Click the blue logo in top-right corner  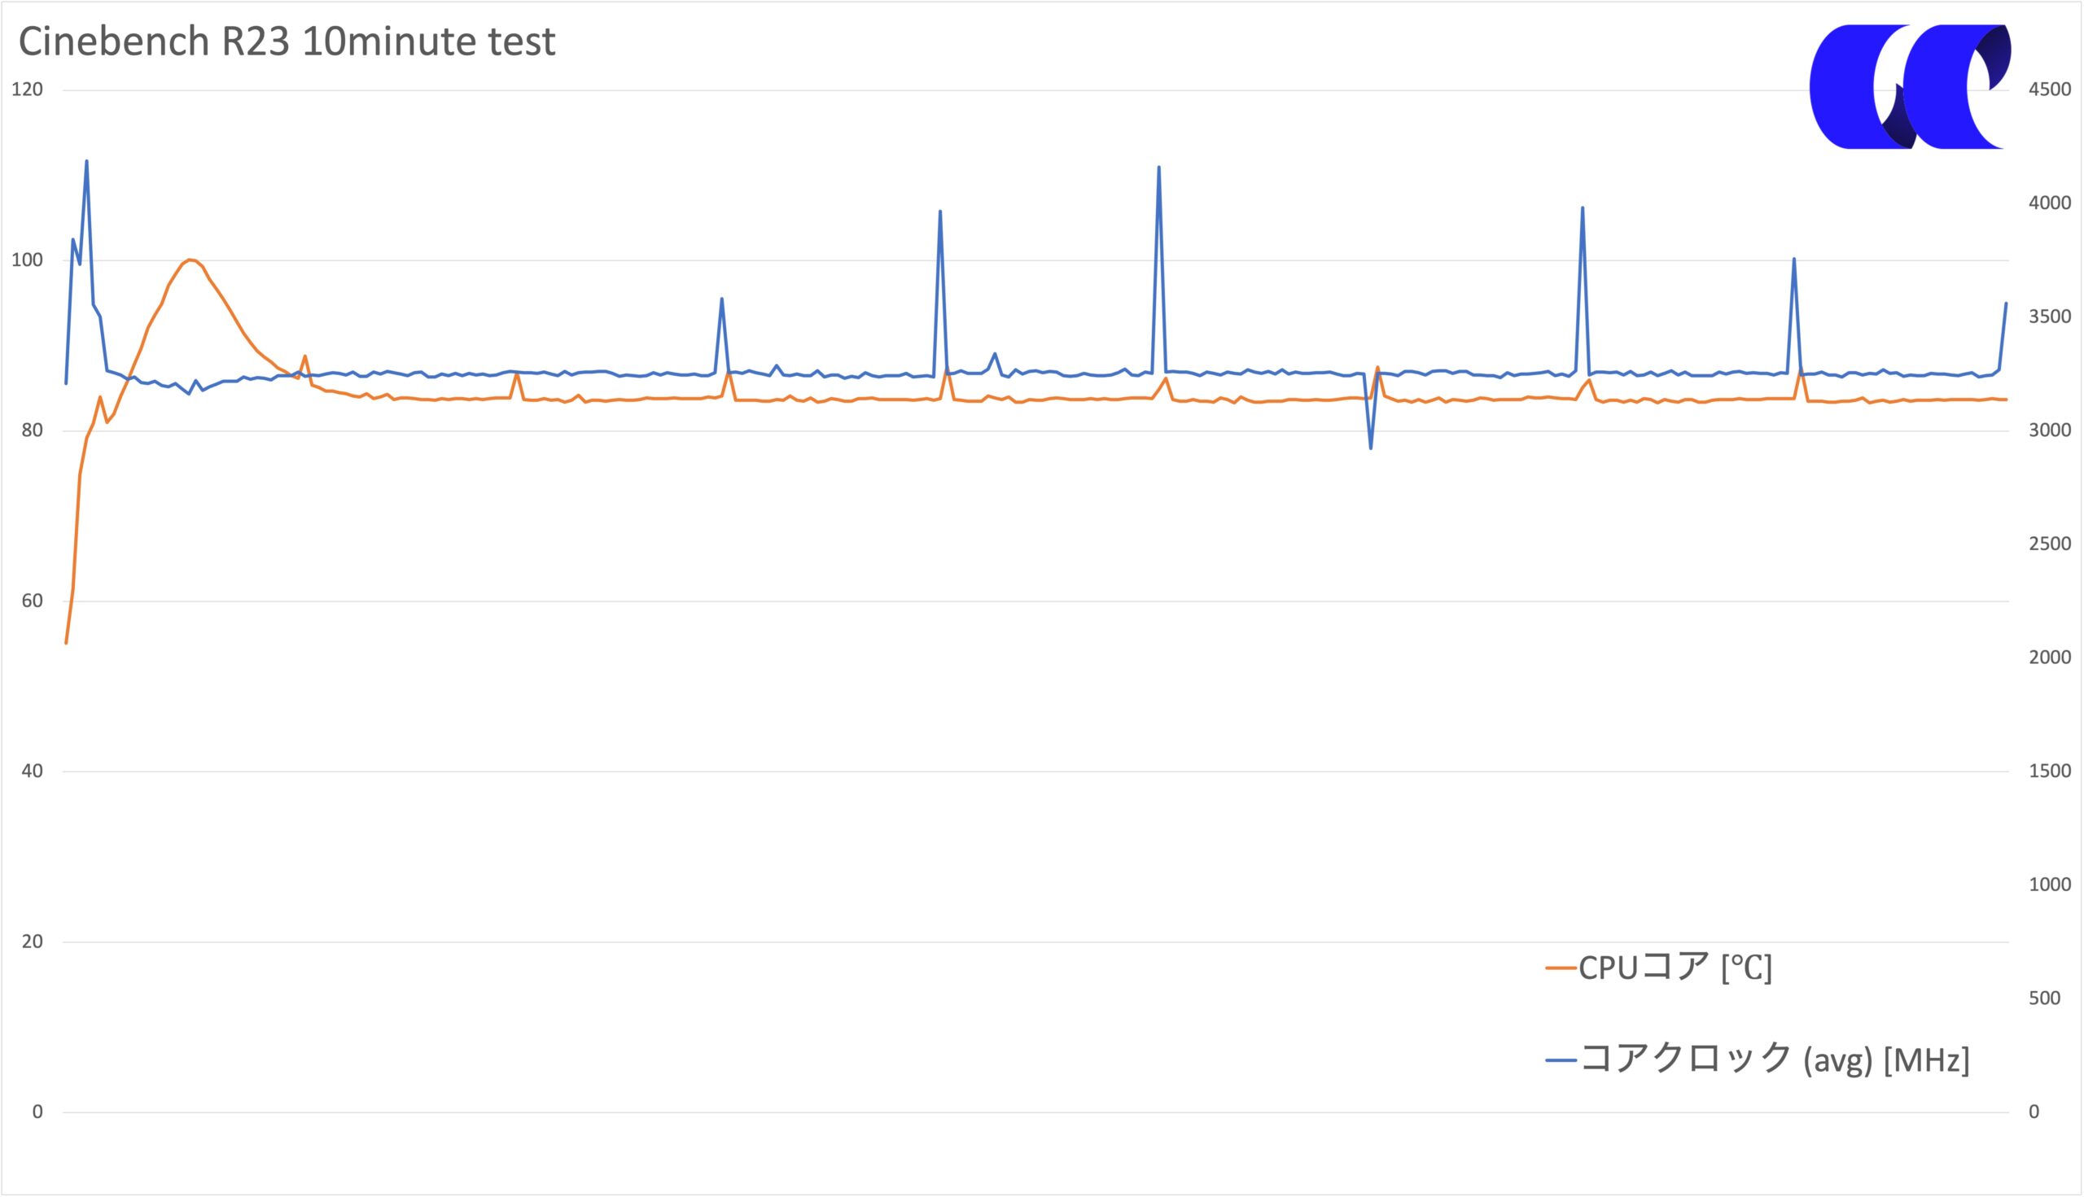point(1910,86)
